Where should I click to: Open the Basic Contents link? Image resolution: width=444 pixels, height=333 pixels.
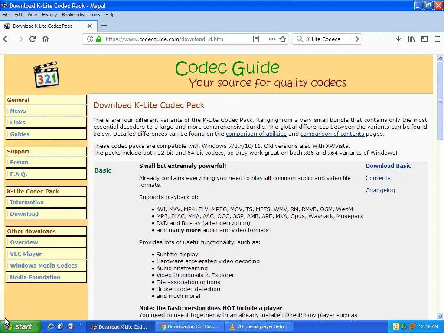(378, 178)
